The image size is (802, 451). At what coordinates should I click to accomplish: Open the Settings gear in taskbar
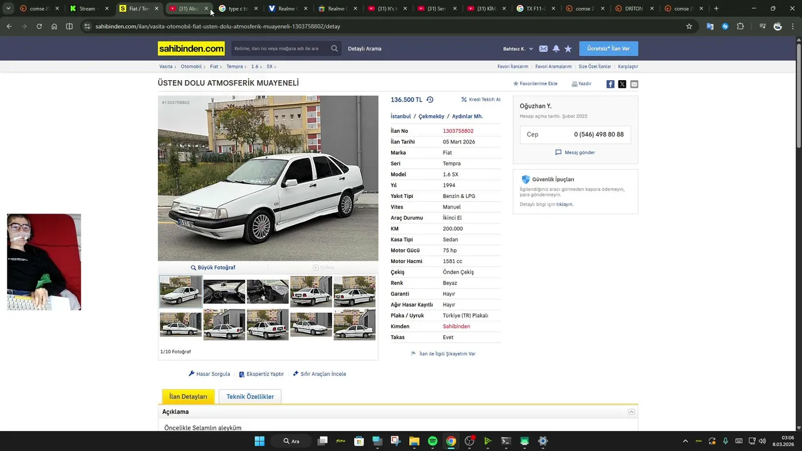coord(543,441)
